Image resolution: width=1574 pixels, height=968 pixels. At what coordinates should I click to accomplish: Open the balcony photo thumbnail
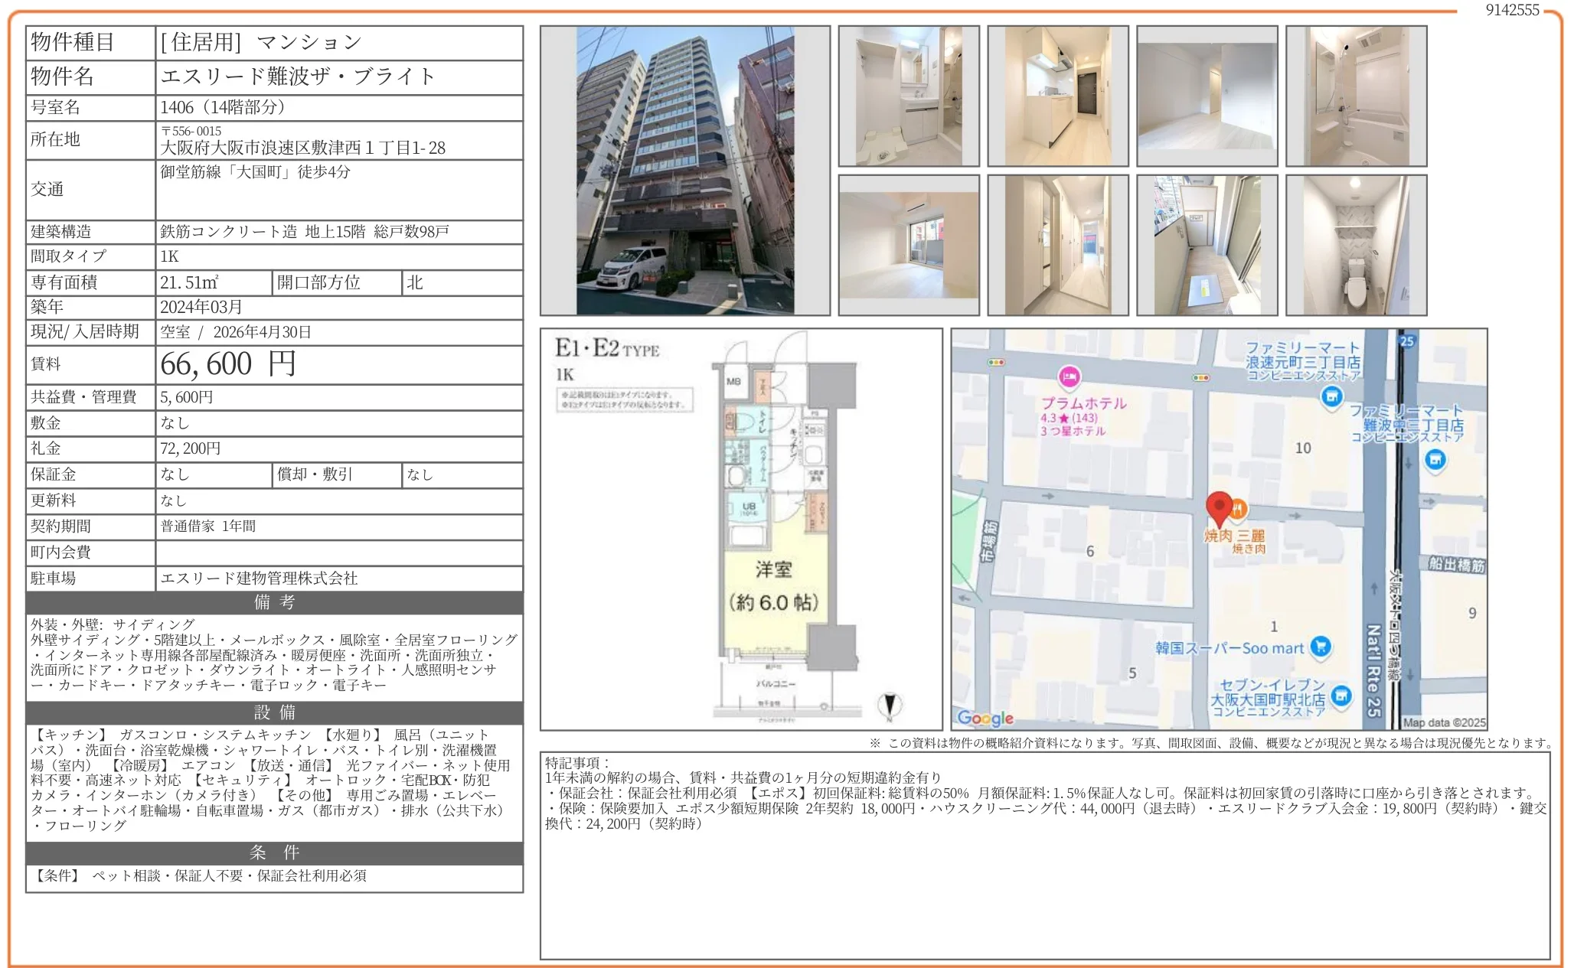(1207, 245)
